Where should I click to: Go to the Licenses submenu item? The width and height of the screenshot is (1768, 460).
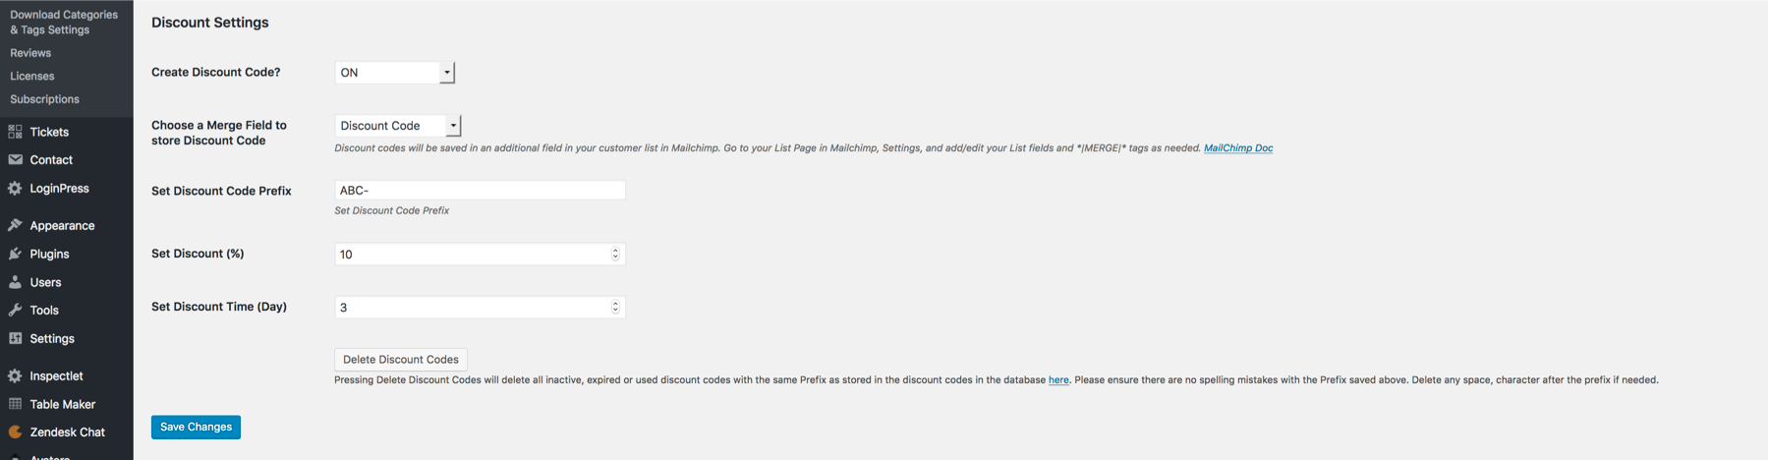click(x=31, y=76)
